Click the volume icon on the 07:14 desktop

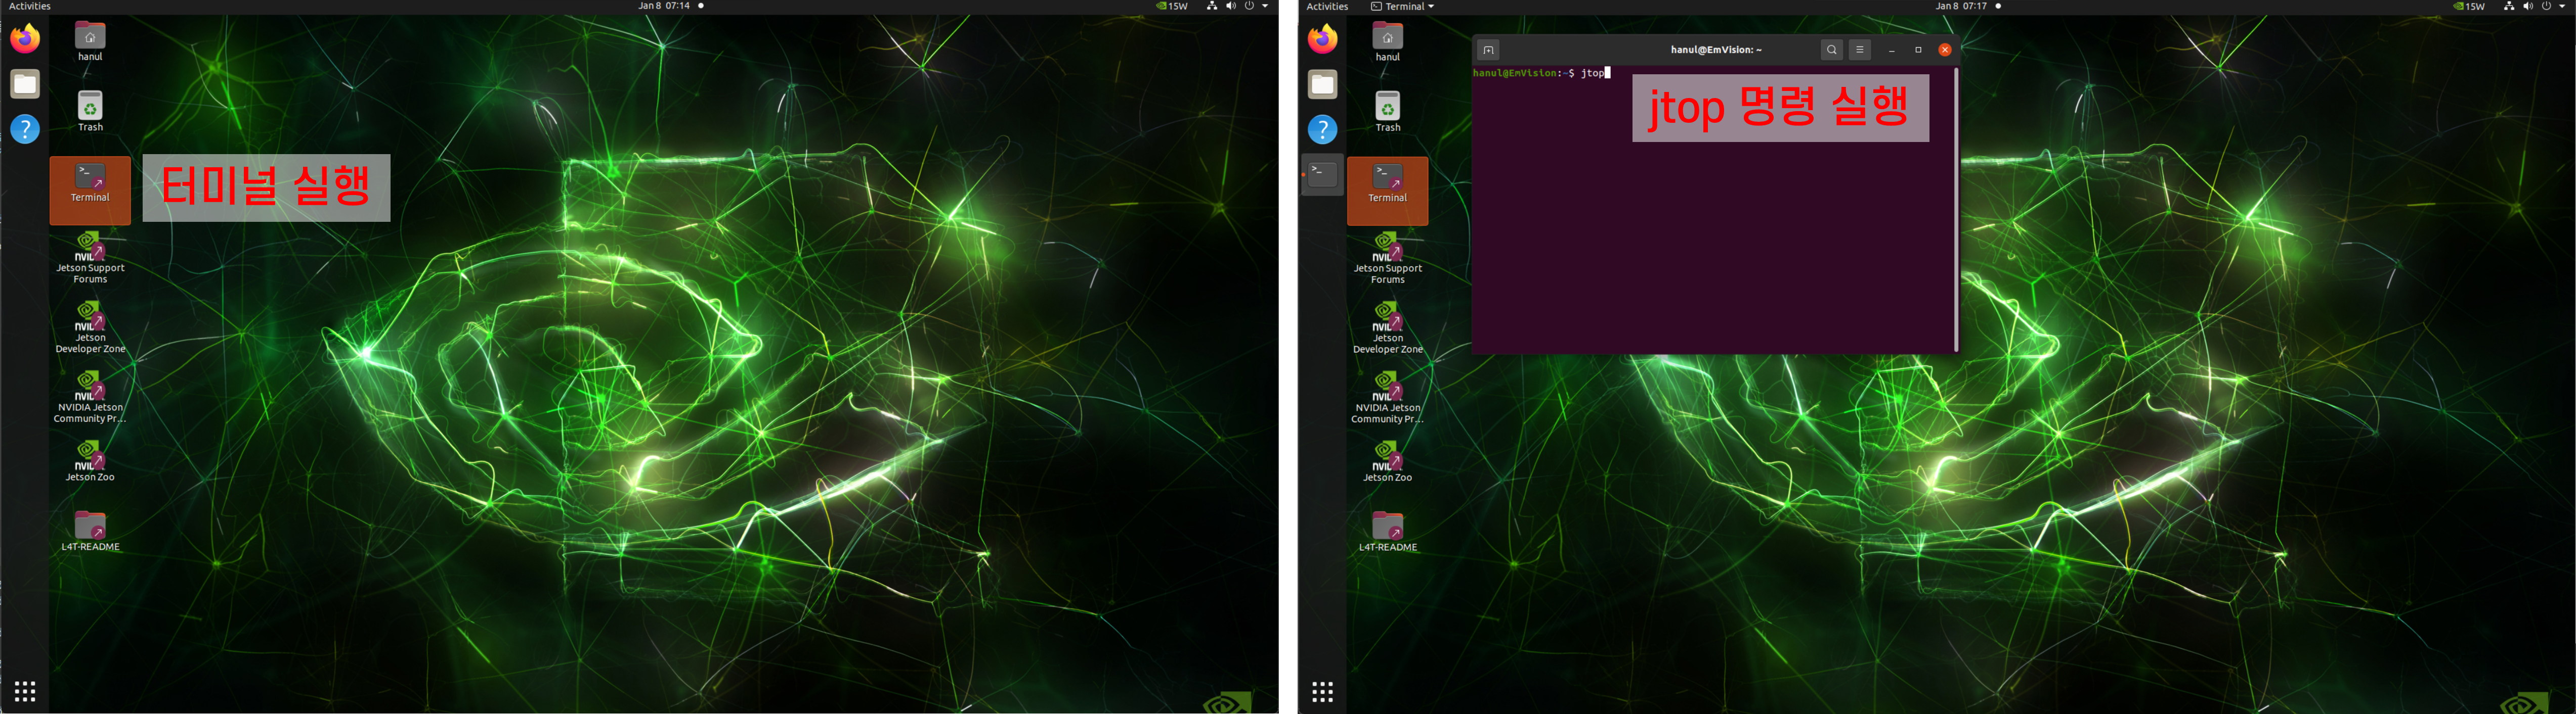(1231, 6)
